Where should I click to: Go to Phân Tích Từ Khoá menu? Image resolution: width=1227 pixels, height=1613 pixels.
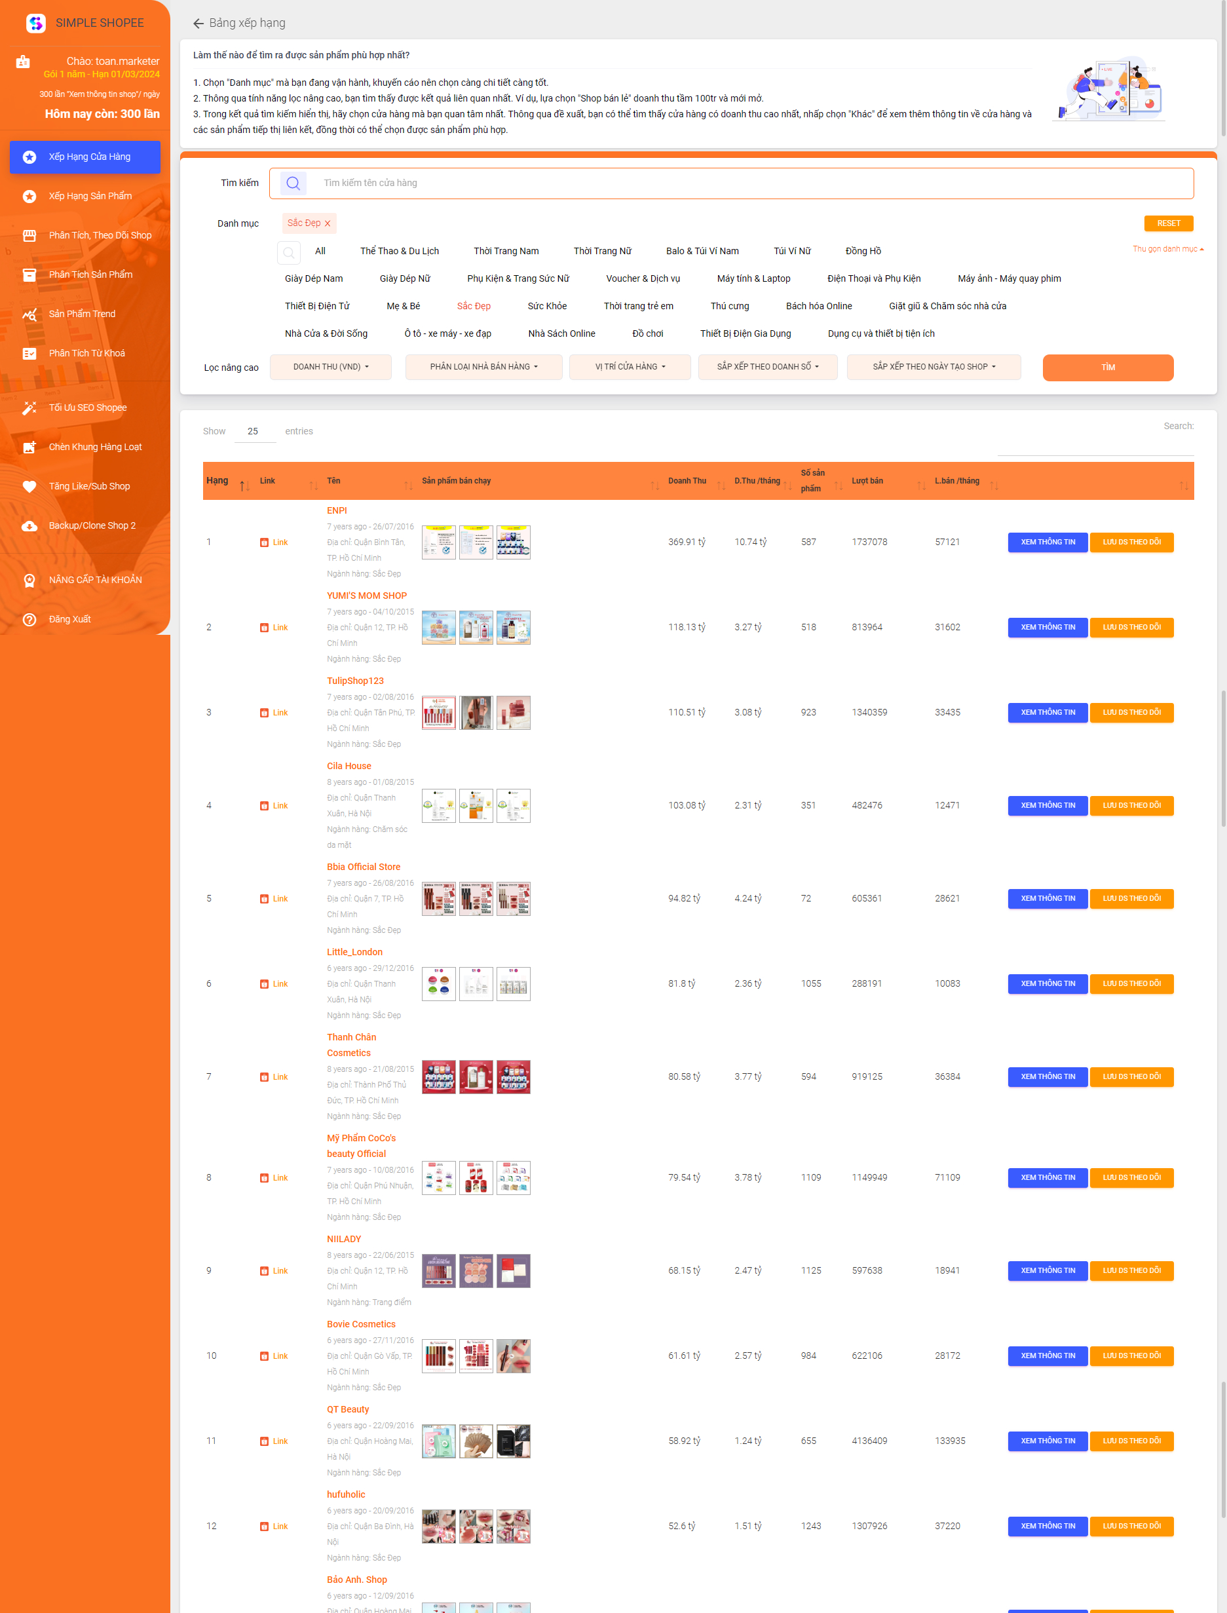click(x=86, y=354)
